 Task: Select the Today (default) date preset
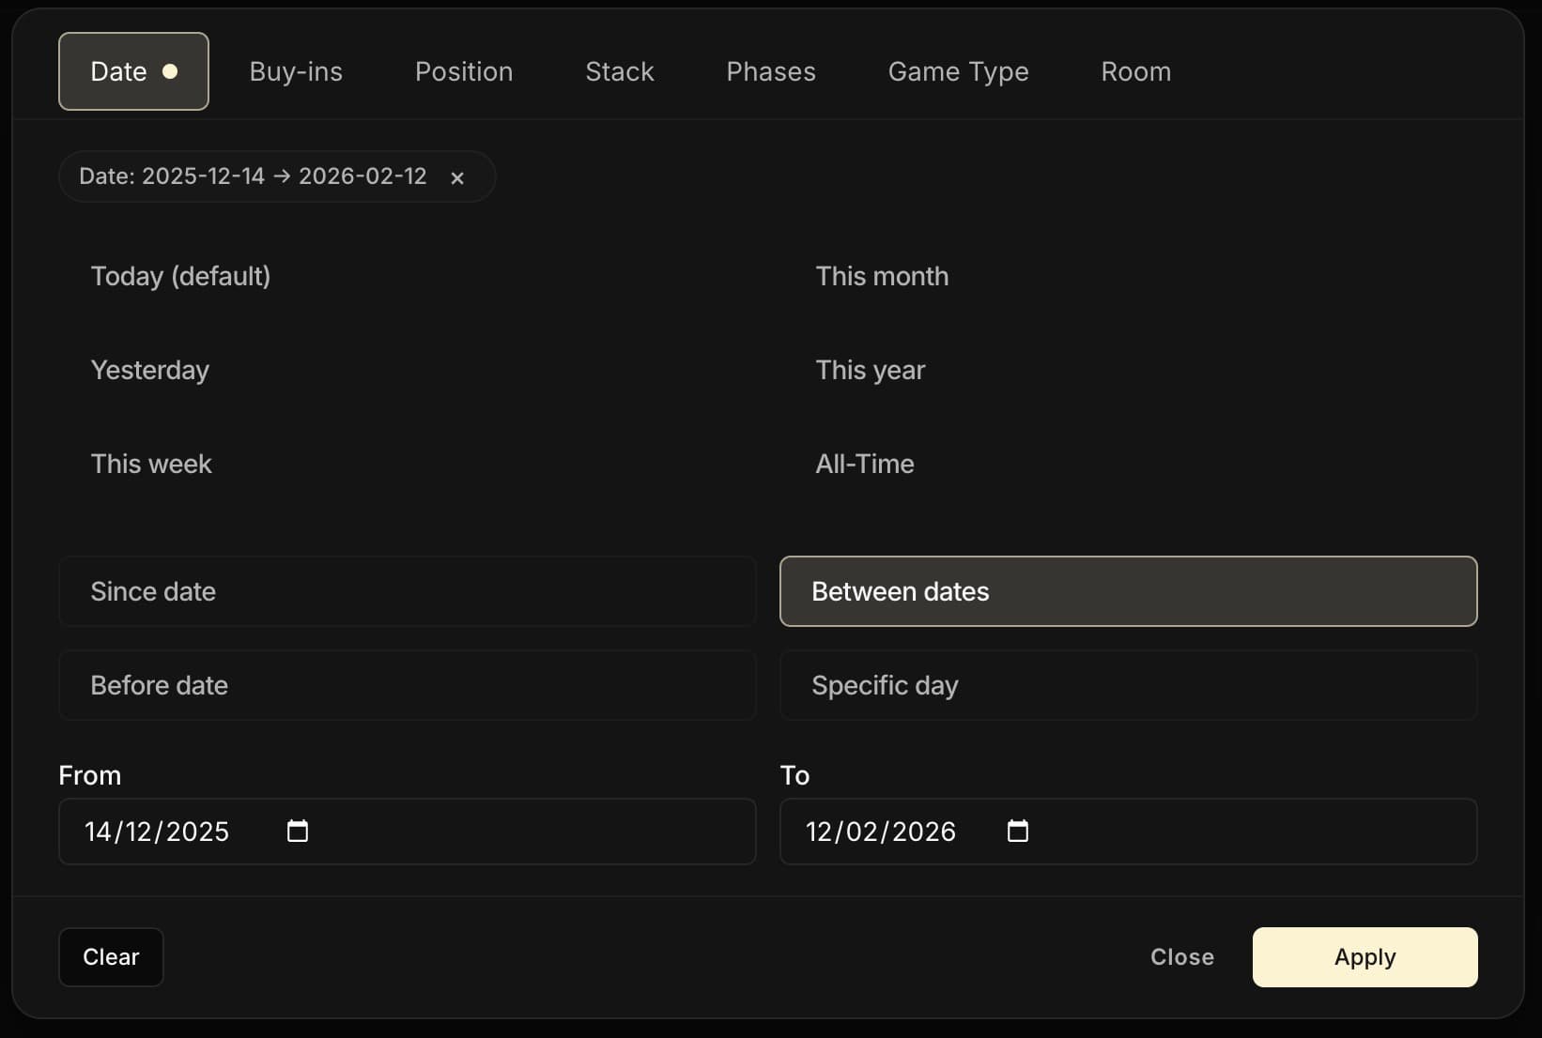coord(180,276)
